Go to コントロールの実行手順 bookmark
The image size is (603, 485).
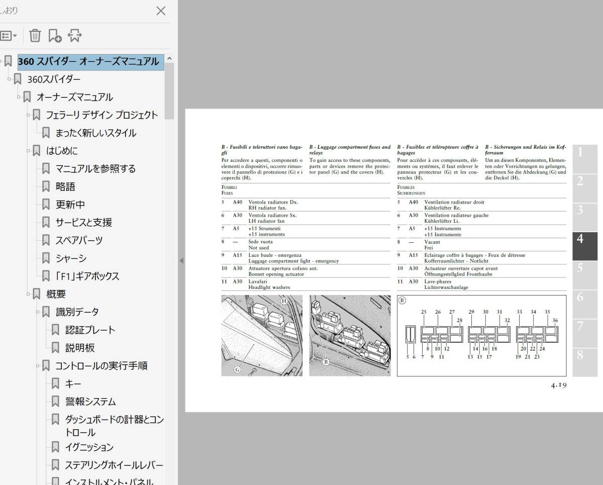click(102, 366)
